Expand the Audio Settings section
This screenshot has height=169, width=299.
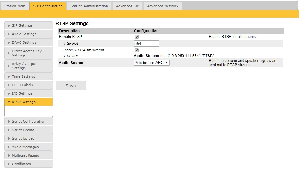tap(29, 34)
